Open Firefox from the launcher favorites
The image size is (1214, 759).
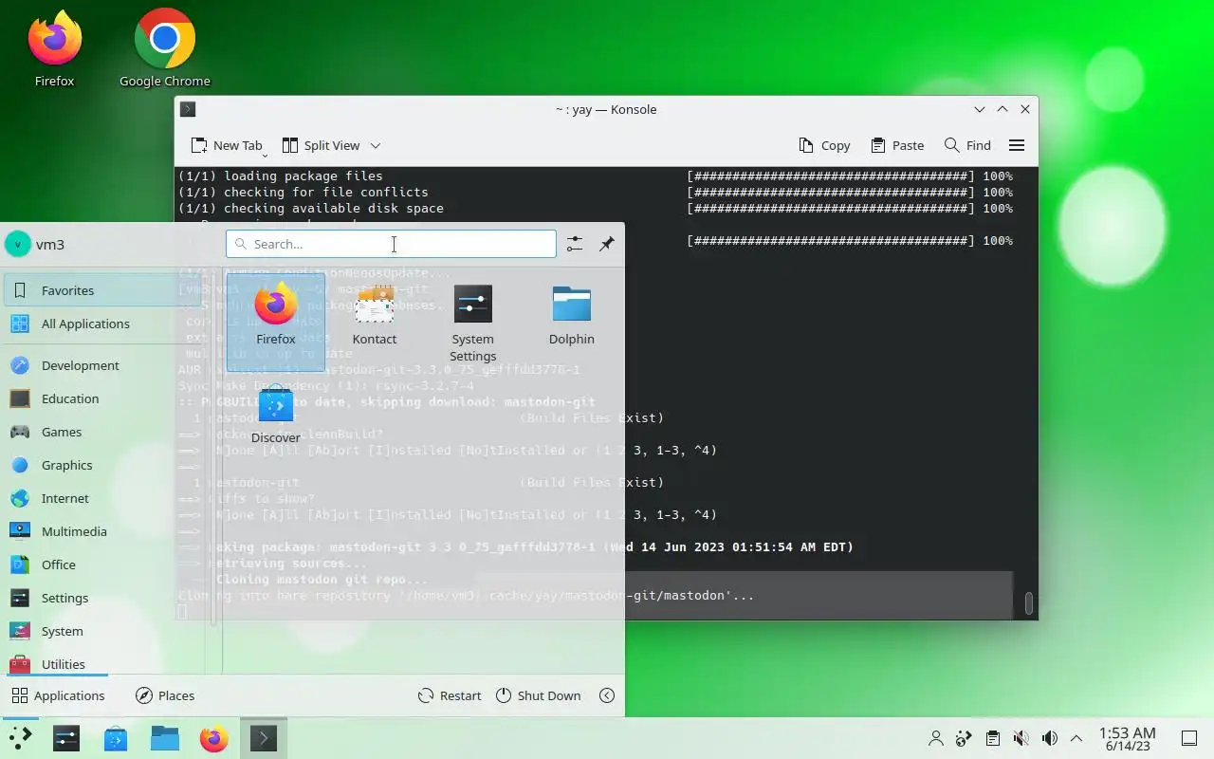click(275, 321)
